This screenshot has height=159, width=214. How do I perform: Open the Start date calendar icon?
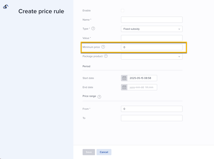coord(124,78)
